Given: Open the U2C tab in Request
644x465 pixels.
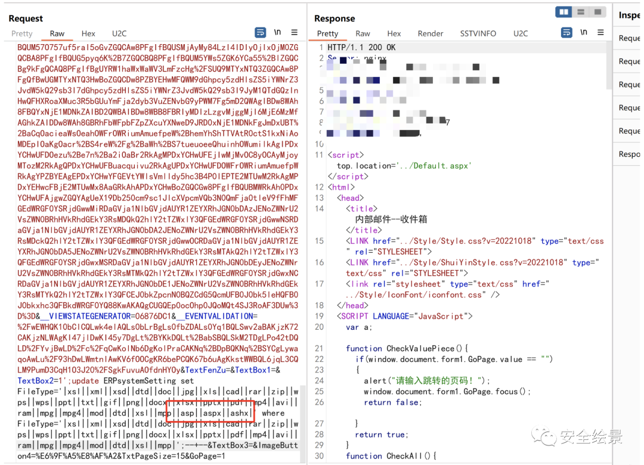Looking at the screenshot, I should (x=119, y=34).
